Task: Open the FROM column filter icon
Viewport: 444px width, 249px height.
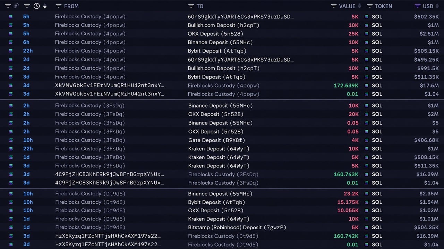Action: point(59,6)
